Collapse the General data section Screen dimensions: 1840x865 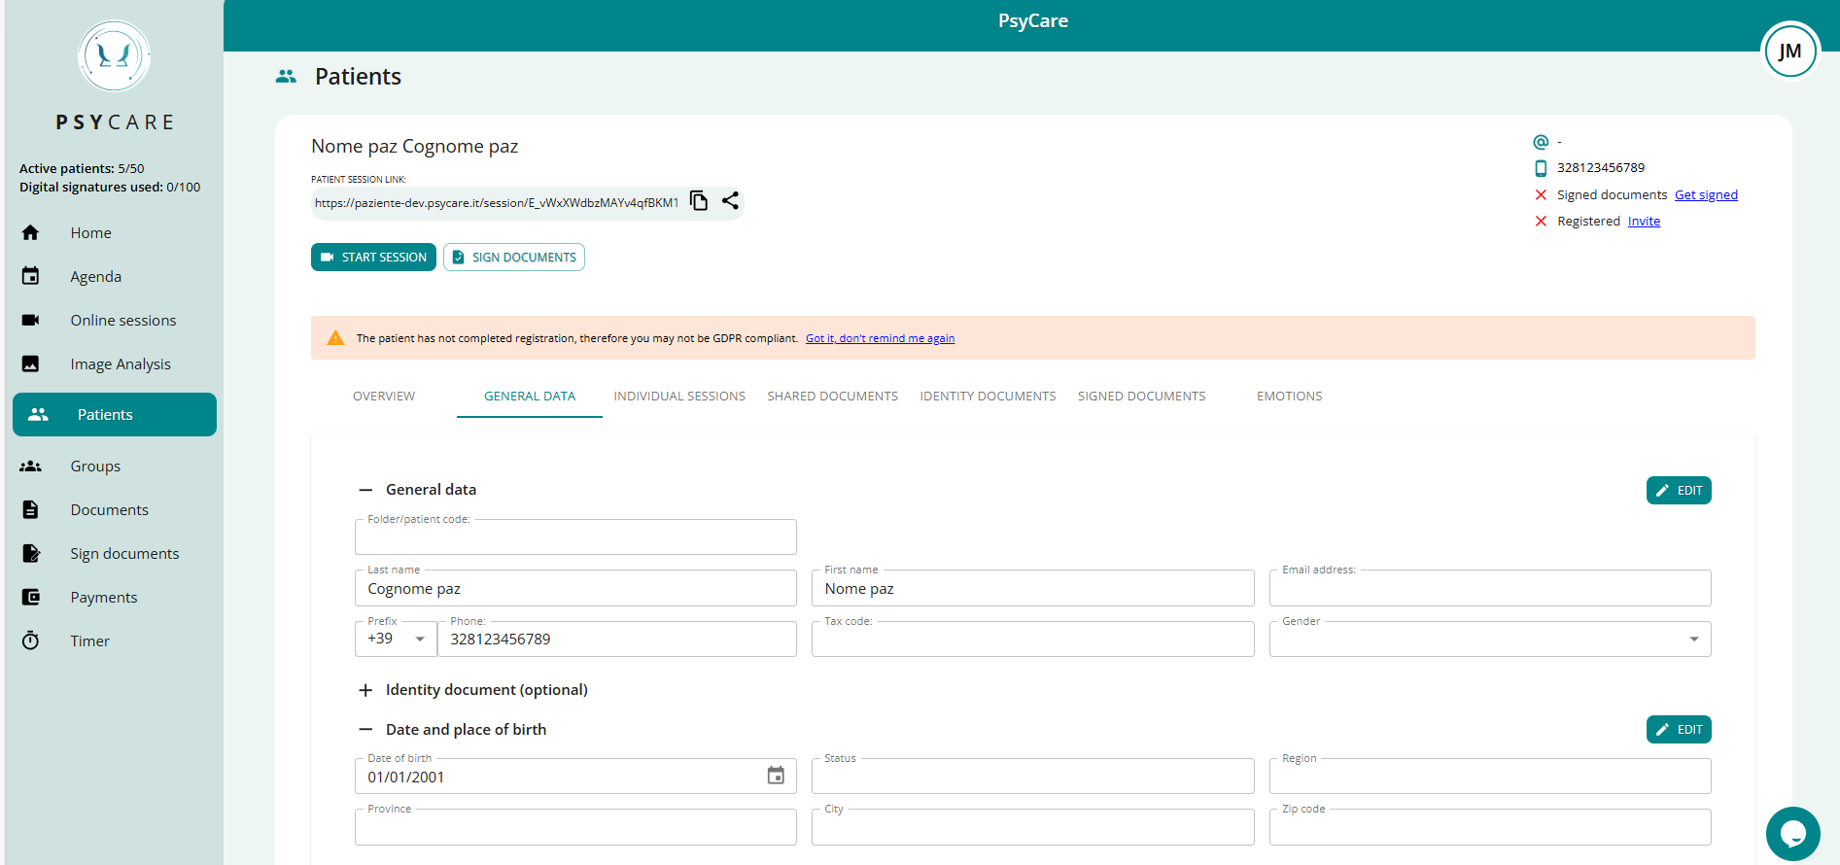click(365, 490)
